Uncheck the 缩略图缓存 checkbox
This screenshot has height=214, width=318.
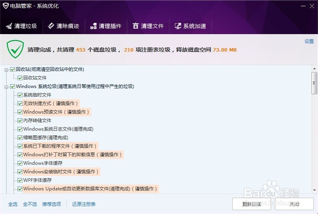tap(20, 138)
